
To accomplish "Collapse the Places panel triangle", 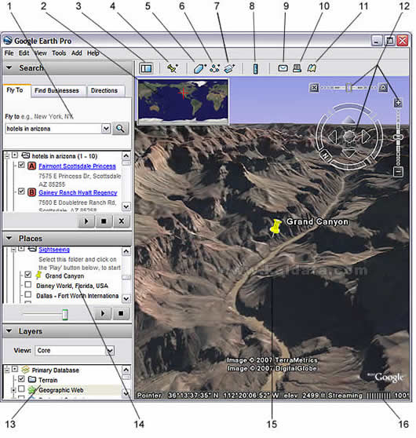I will pyautogui.click(x=9, y=239).
